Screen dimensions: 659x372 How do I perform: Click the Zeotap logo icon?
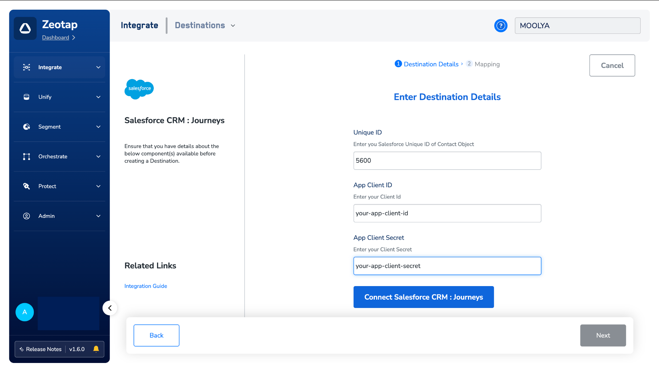pos(25,28)
